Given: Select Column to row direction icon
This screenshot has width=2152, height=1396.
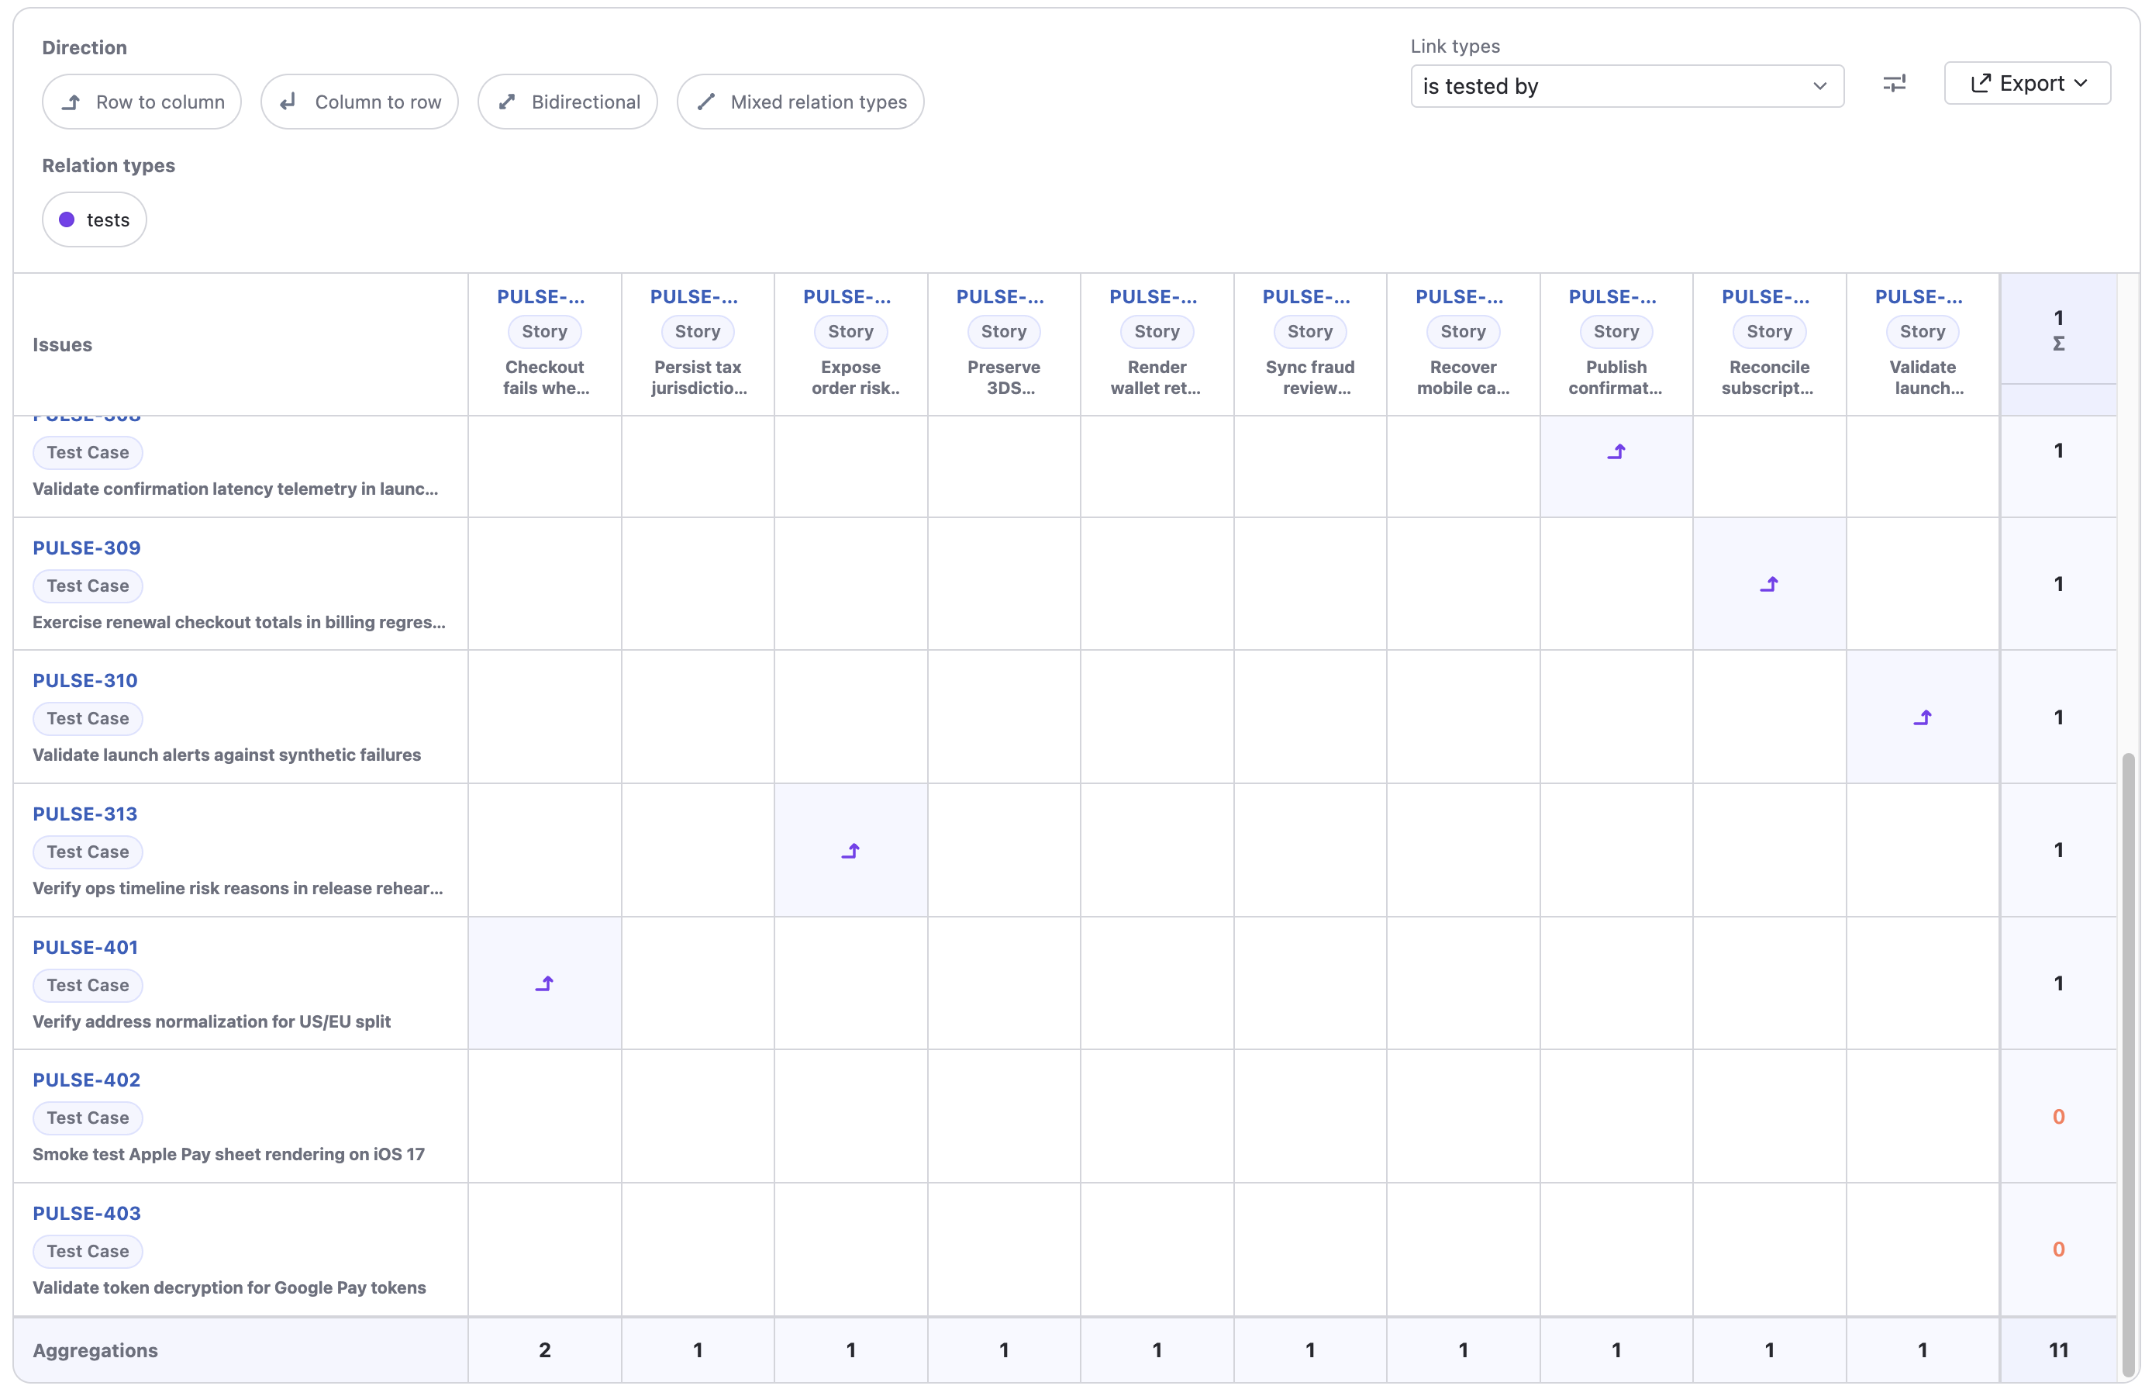Looking at the screenshot, I should (x=288, y=102).
